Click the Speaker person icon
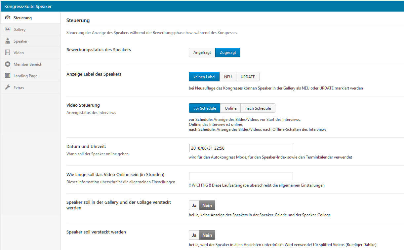 pyautogui.click(x=8, y=41)
